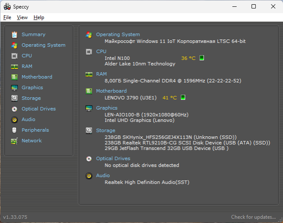Click the Intel N100 text

117,58
